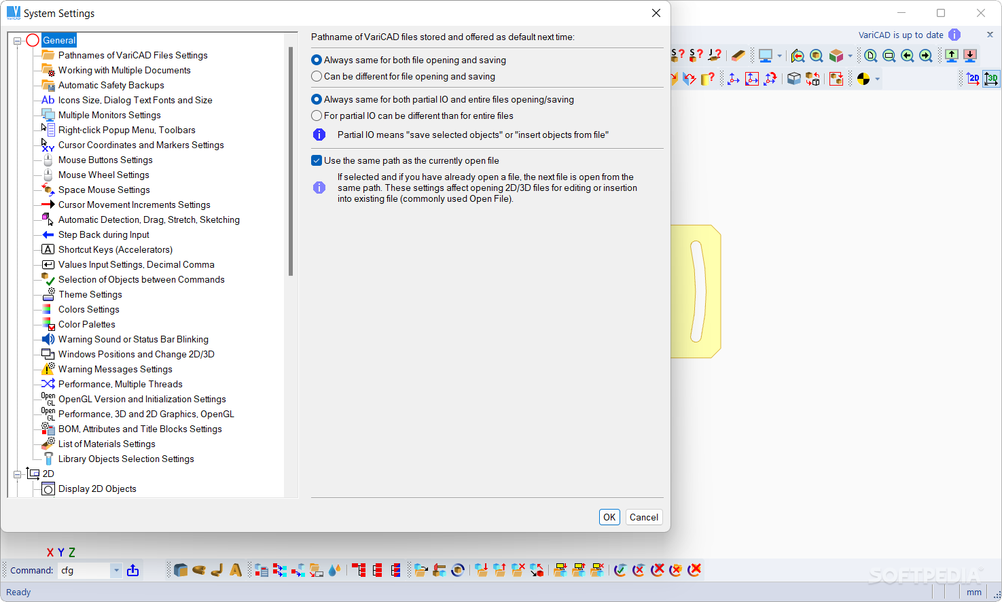Select 'Always same for both partial IO' option
Viewport: 1002px width, 602px height.
[442, 99]
